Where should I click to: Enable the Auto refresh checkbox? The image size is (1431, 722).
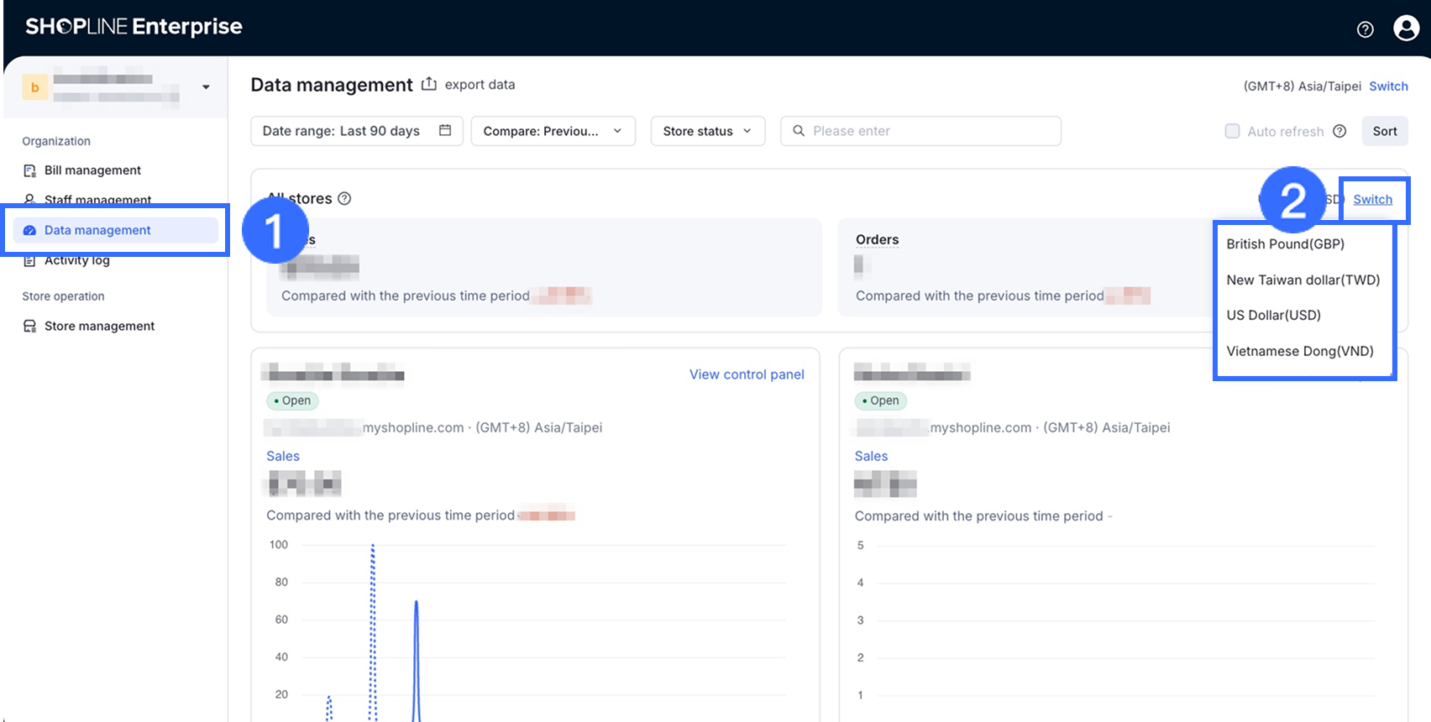1232,131
